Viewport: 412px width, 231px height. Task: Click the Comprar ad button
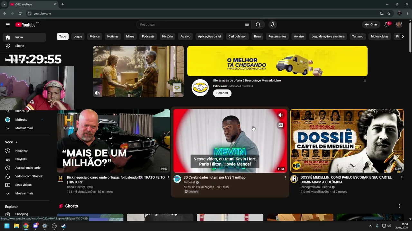222,93
